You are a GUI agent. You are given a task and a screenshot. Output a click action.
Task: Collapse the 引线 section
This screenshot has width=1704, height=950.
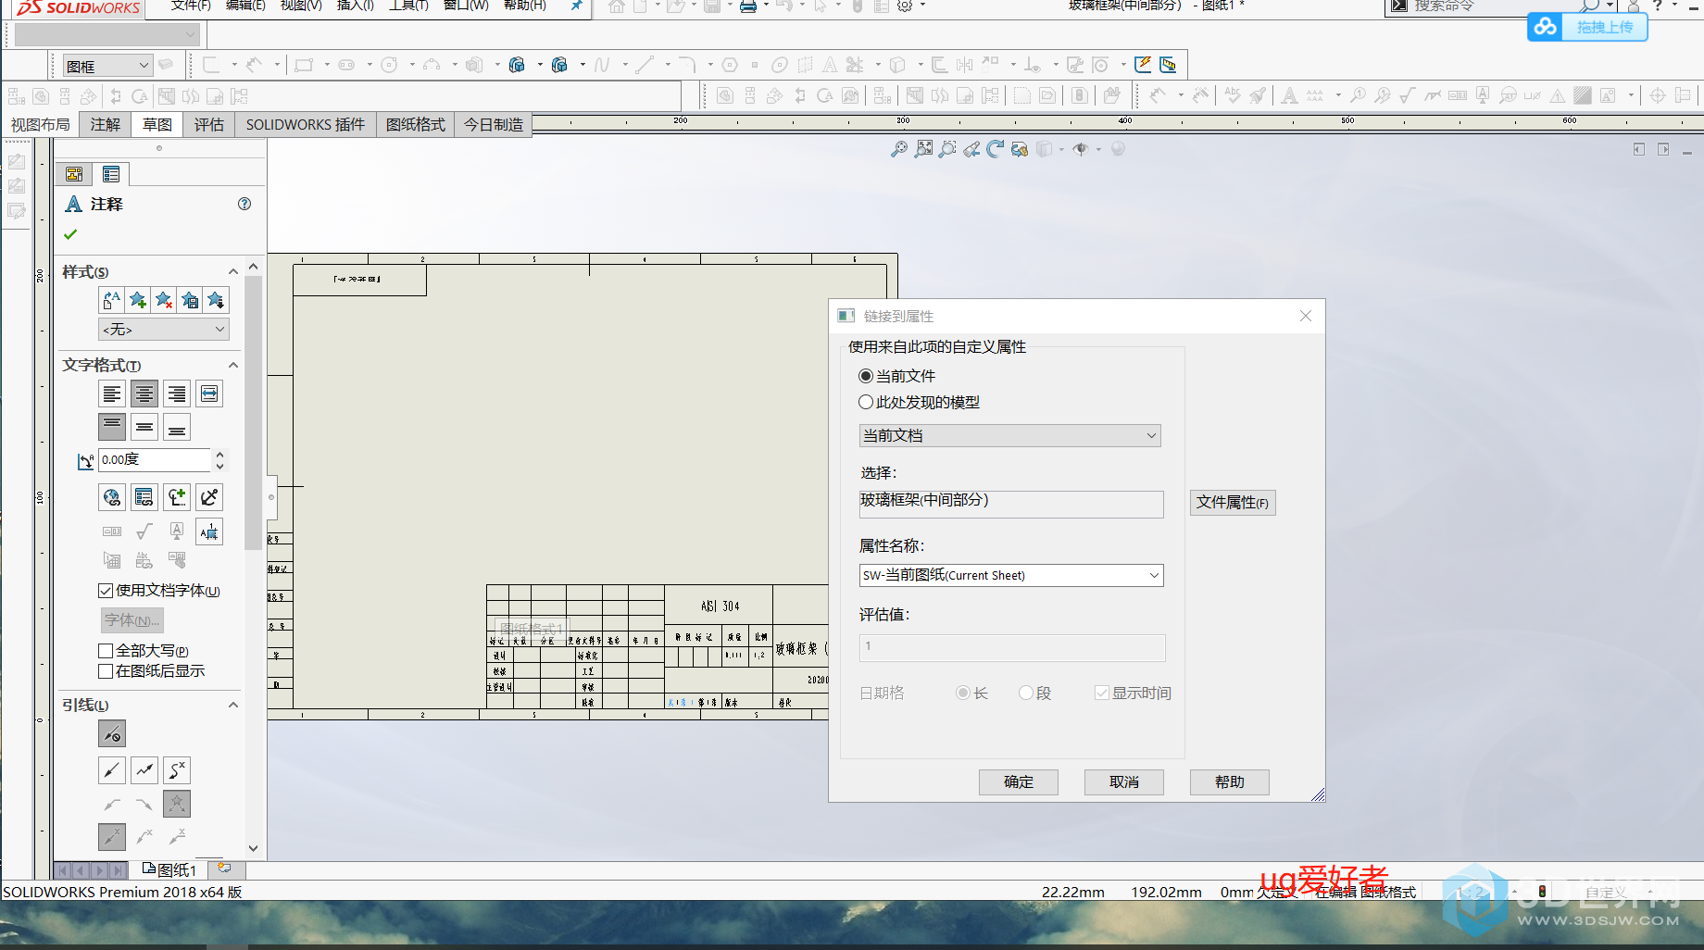pos(233,705)
